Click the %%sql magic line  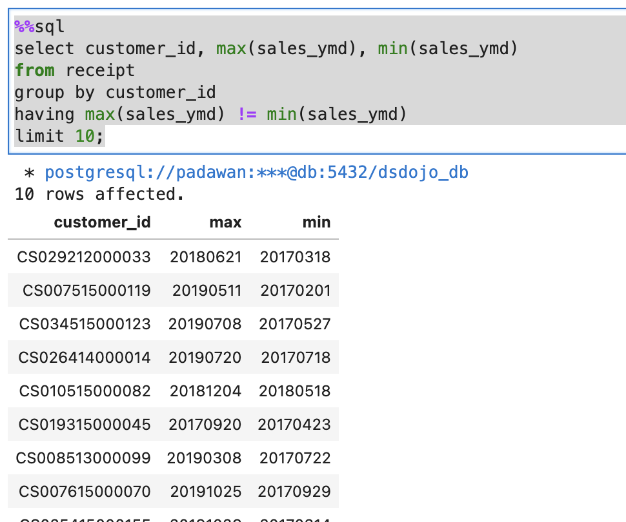(39, 27)
